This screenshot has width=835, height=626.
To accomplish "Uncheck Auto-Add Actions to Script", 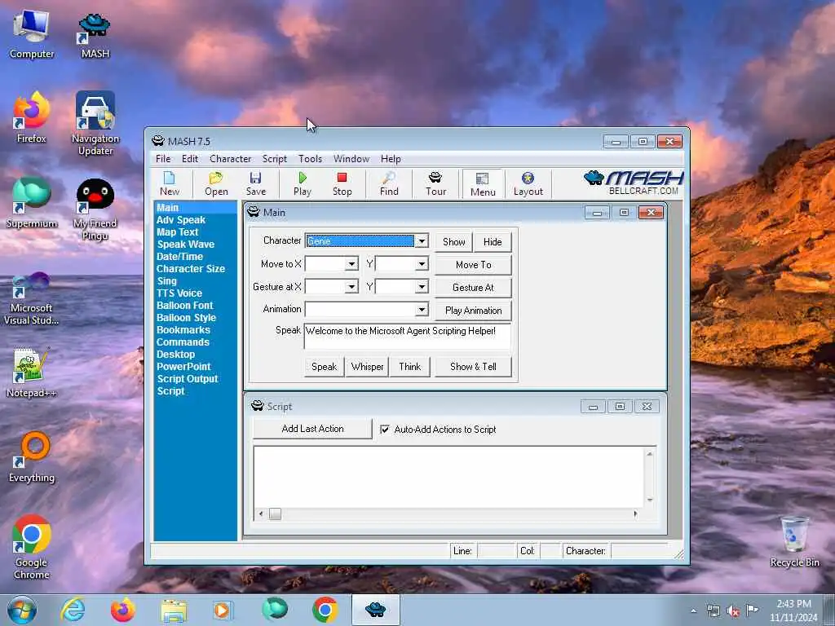I will point(385,429).
